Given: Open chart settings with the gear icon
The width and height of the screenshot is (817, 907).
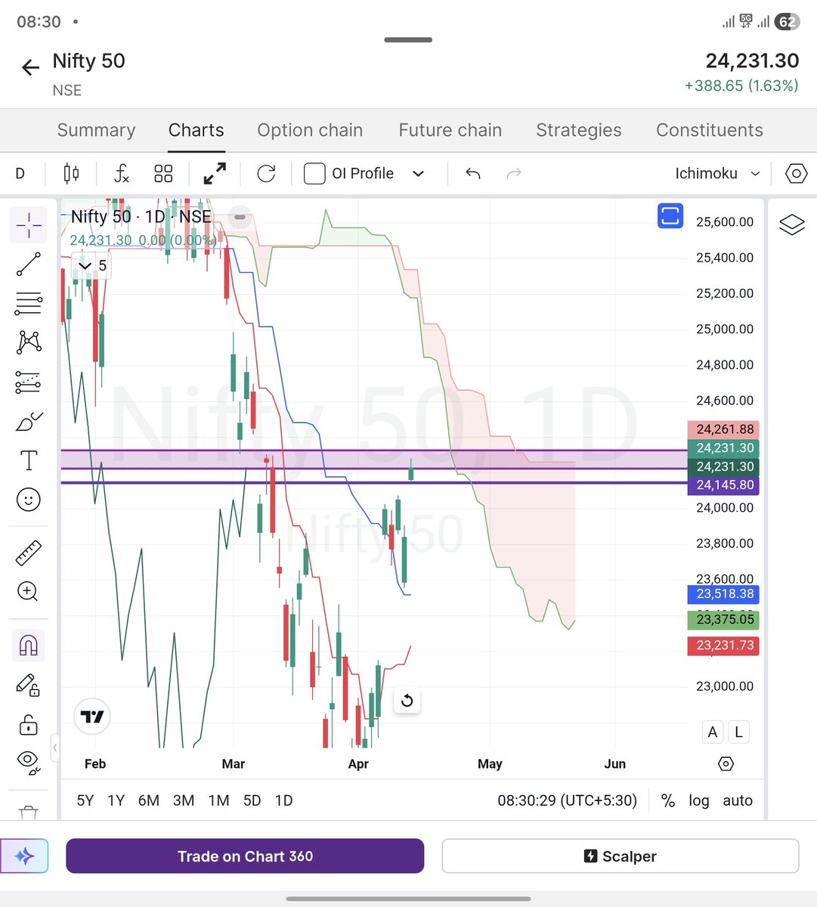Looking at the screenshot, I should click(x=796, y=173).
